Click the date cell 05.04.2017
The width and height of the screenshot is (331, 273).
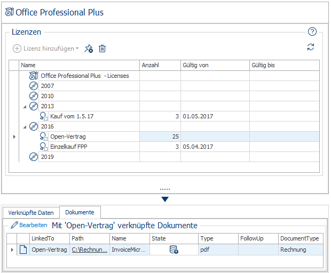215,147
